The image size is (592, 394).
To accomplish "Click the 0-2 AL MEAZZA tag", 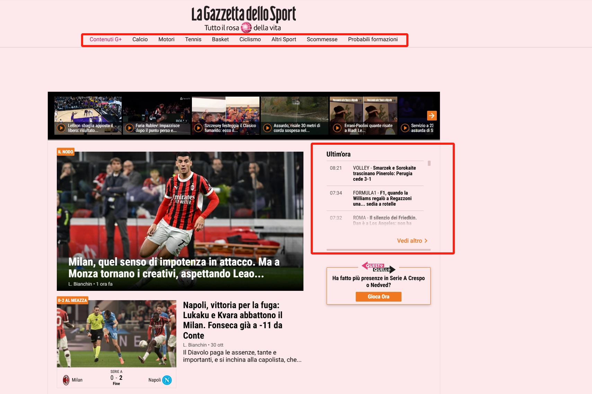I will pyautogui.click(x=72, y=300).
